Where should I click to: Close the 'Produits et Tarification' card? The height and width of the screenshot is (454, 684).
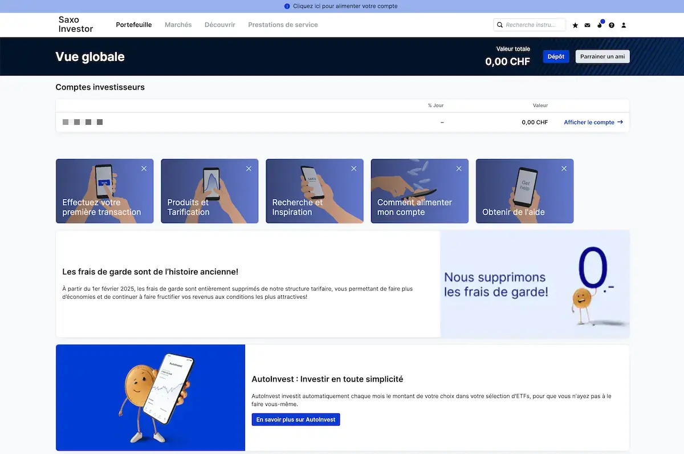pyautogui.click(x=249, y=168)
